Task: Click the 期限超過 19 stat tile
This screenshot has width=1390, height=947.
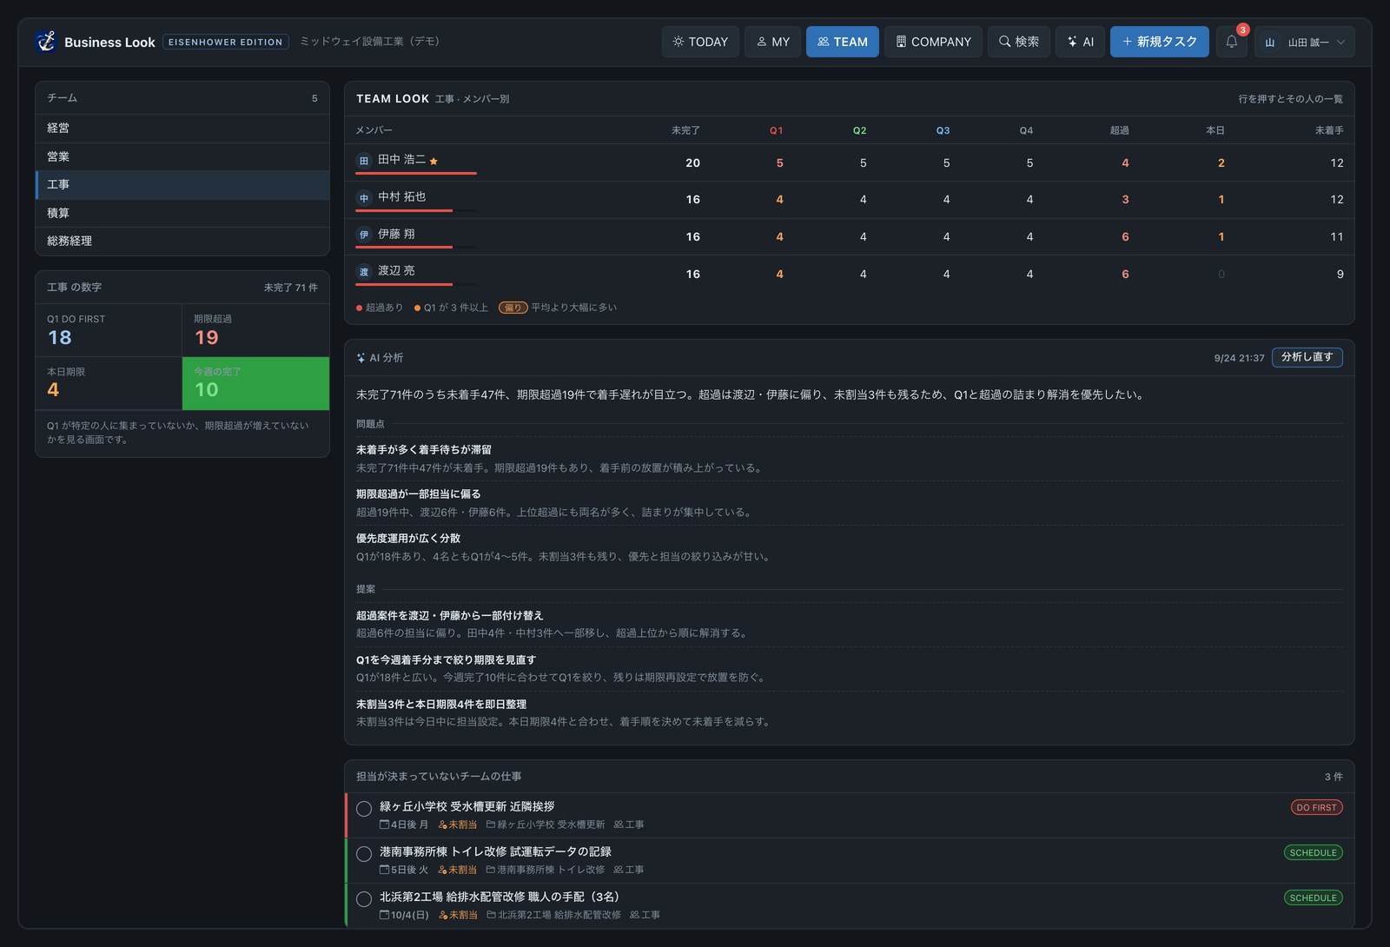Action: (255, 330)
